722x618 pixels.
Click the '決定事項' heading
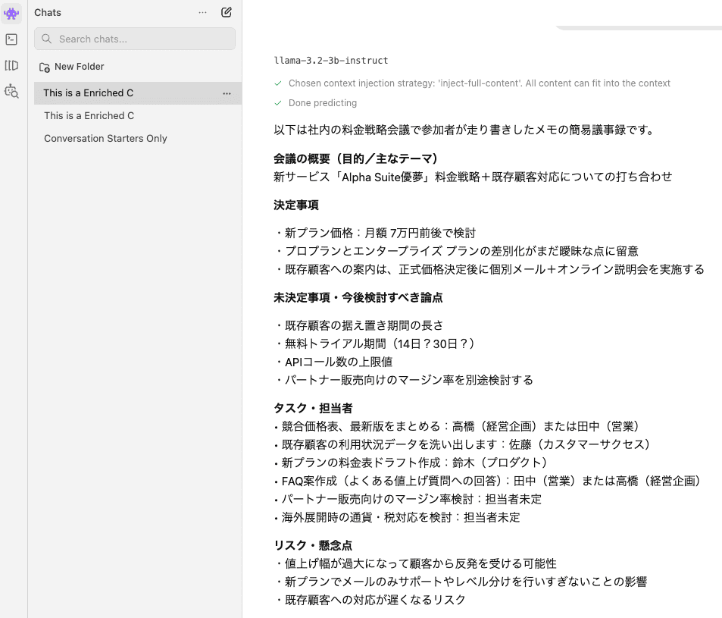296,205
